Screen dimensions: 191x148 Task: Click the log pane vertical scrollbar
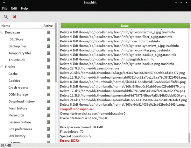tap(189, 137)
